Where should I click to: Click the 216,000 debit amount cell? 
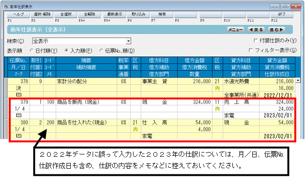point(195,81)
